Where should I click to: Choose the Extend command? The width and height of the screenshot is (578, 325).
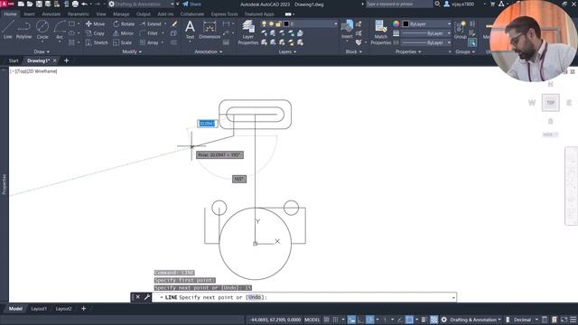click(x=151, y=24)
